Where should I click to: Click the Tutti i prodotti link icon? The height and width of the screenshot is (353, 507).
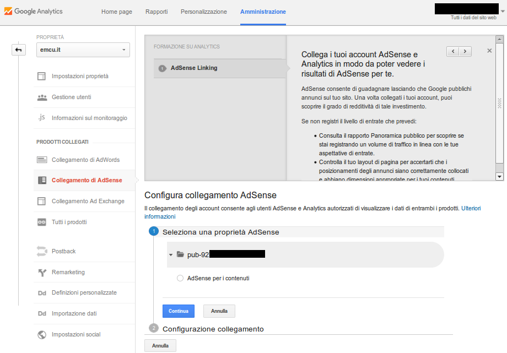point(42,222)
